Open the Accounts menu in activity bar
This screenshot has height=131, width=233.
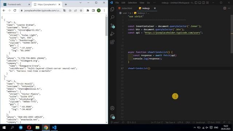coord(112,108)
